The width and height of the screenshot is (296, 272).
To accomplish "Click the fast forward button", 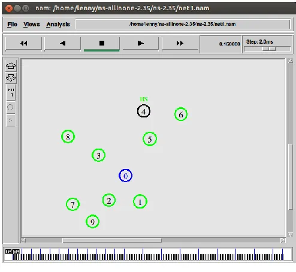I will coord(180,43).
